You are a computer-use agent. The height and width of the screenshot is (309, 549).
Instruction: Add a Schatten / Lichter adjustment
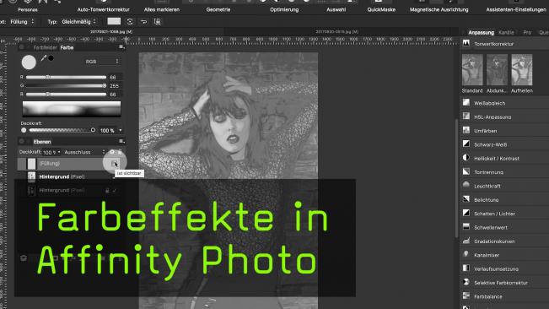(x=504, y=214)
